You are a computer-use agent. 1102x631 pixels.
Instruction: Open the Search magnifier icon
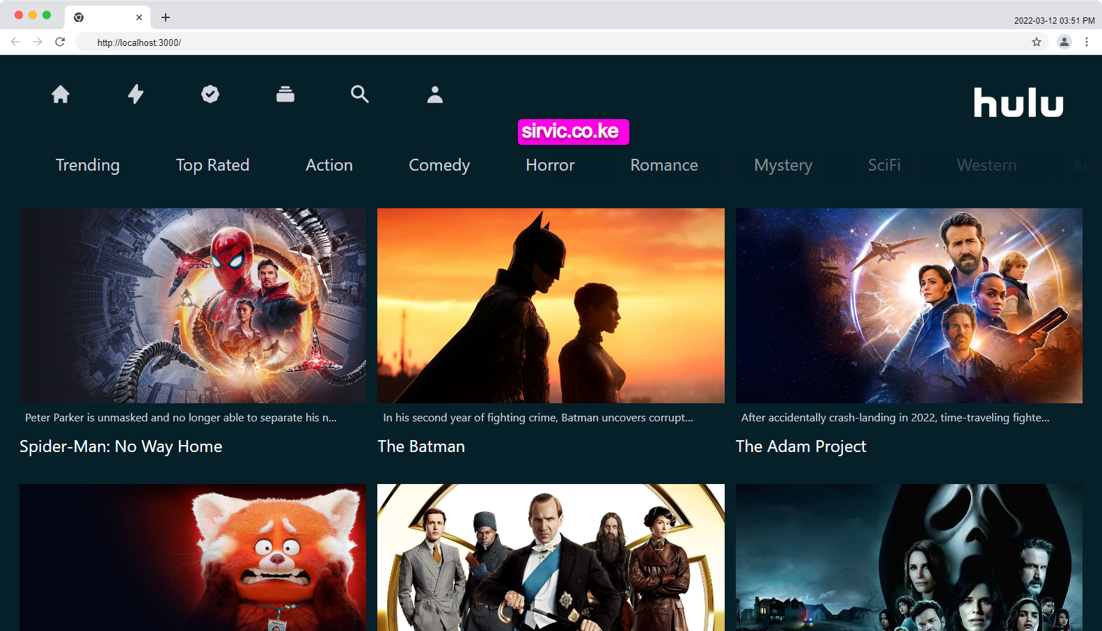pos(360,94)
